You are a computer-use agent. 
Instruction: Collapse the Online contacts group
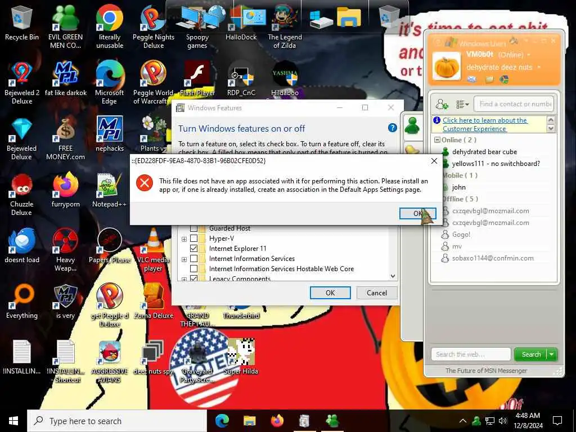[x=437, y=140]
